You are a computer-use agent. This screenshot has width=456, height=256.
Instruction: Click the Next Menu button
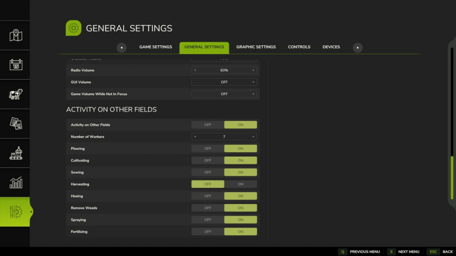[x=409, y=252]
